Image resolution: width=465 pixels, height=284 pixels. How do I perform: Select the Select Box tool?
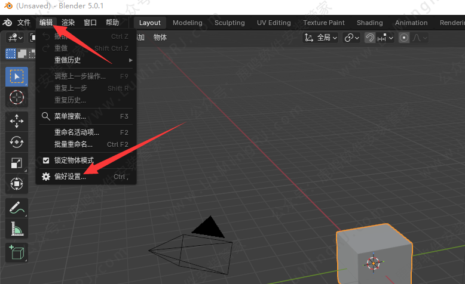pyautogui.click(x=16, y=77)
